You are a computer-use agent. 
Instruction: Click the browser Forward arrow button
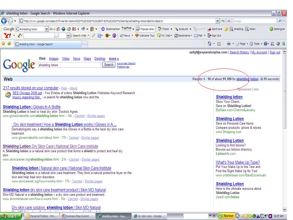click(x=10, y=21)
